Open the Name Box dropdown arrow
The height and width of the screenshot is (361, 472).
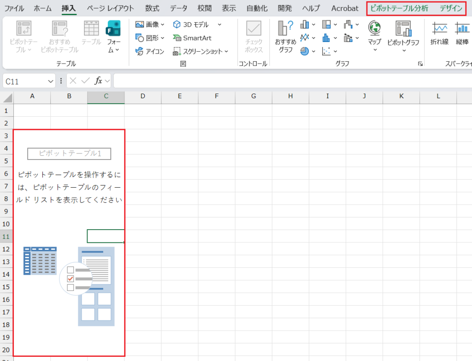click(51, 81)
